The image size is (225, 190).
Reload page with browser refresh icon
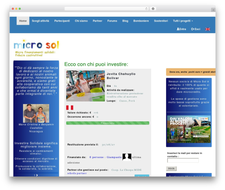point(146,9)
